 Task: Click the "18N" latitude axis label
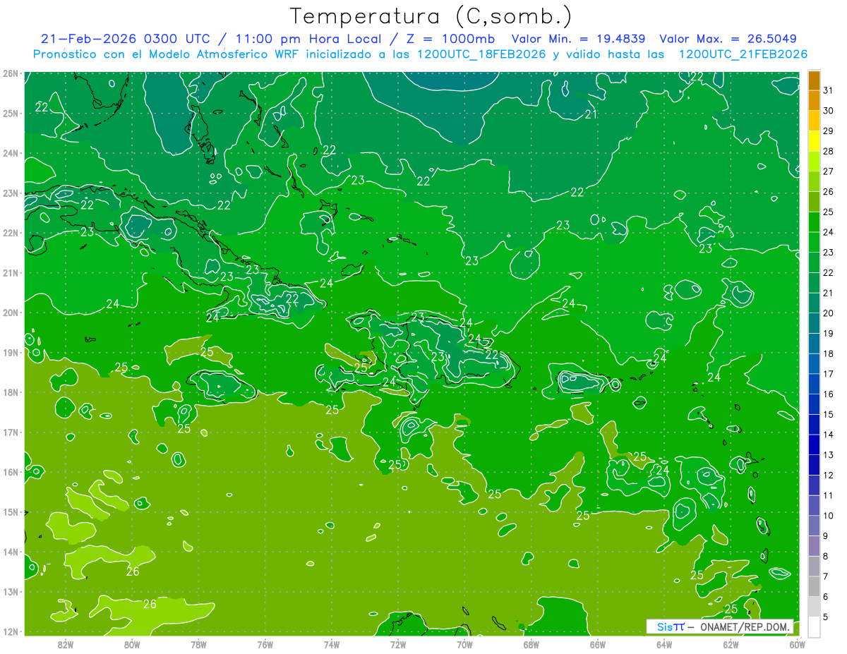coord(11,392)
